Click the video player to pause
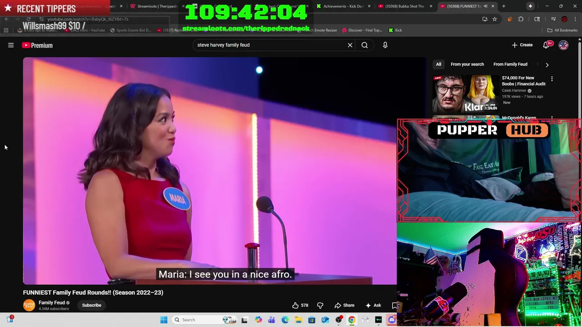The image size is (582, 327). click(x=210, y=171)
